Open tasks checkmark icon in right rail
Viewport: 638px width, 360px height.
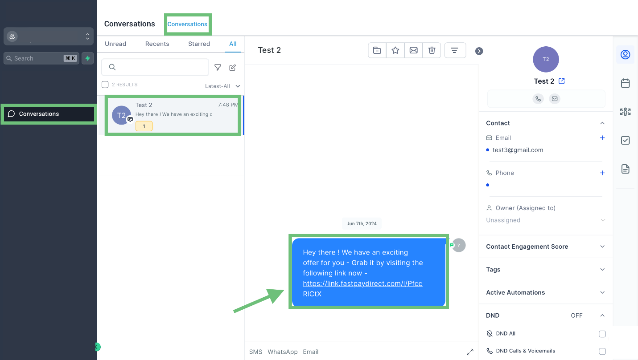point(626,140)
